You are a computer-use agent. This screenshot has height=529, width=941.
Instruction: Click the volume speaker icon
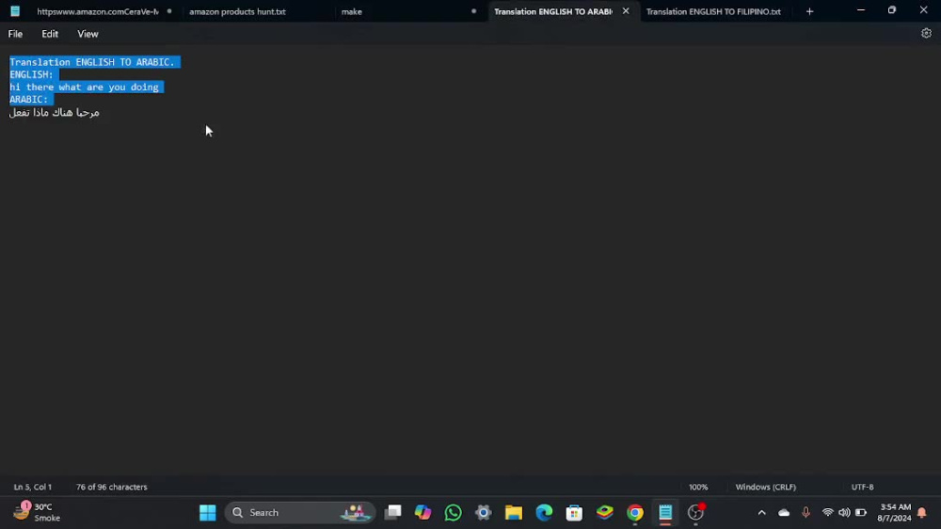(844, 512)
